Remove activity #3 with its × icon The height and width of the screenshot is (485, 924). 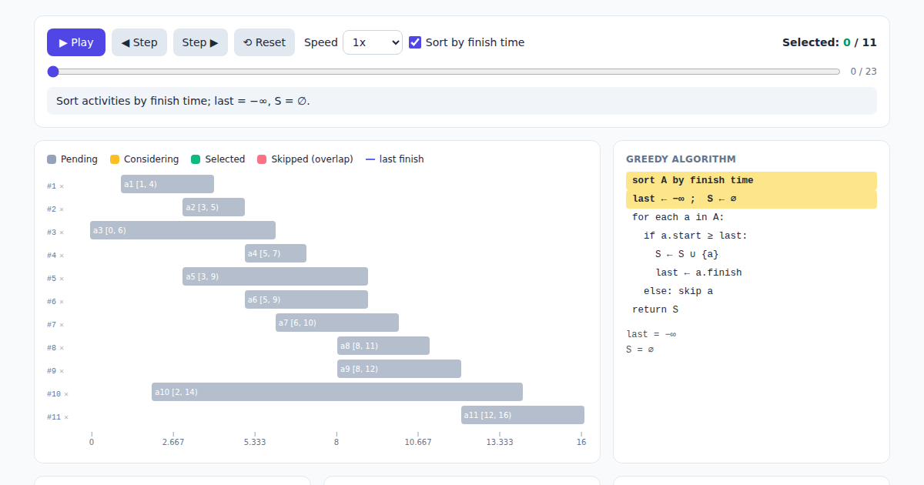tap(62, 232)
